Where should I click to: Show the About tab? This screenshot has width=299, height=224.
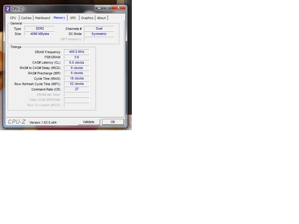click(101, 18)
